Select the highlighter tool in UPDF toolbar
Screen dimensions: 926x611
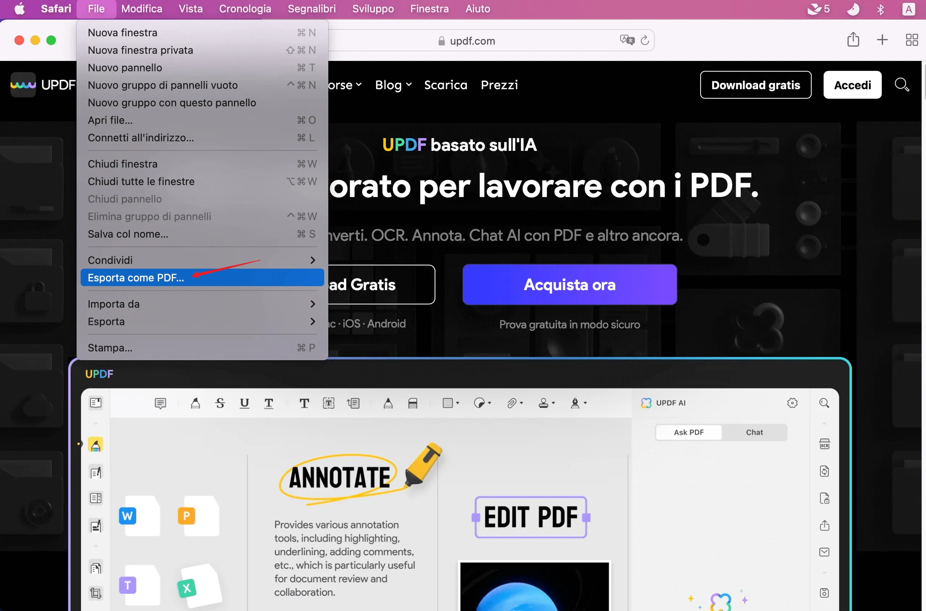point(195,403)
